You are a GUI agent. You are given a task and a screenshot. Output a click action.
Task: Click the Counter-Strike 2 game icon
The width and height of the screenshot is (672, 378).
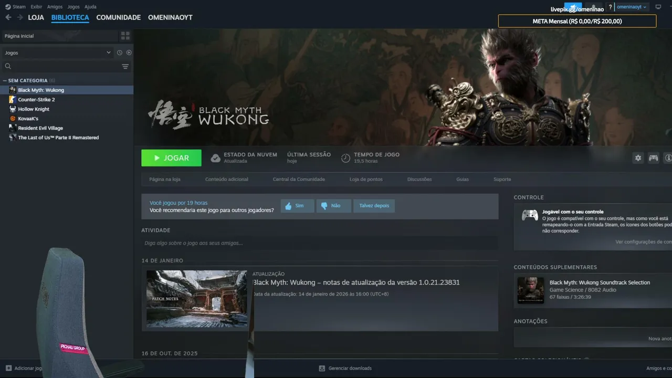13,100
